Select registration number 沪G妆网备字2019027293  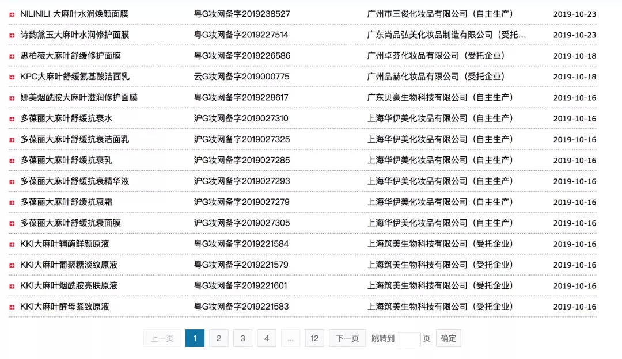242,181
